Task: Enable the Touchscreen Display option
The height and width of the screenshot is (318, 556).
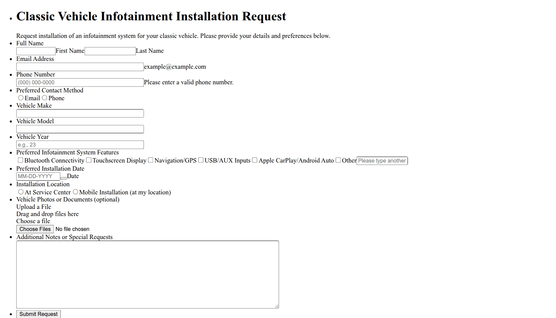Action: (89, 160)
